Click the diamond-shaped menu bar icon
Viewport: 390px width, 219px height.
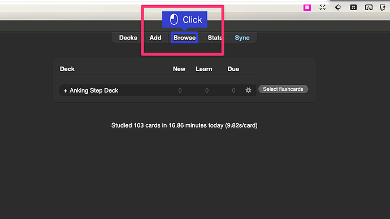tap(338, 8)
